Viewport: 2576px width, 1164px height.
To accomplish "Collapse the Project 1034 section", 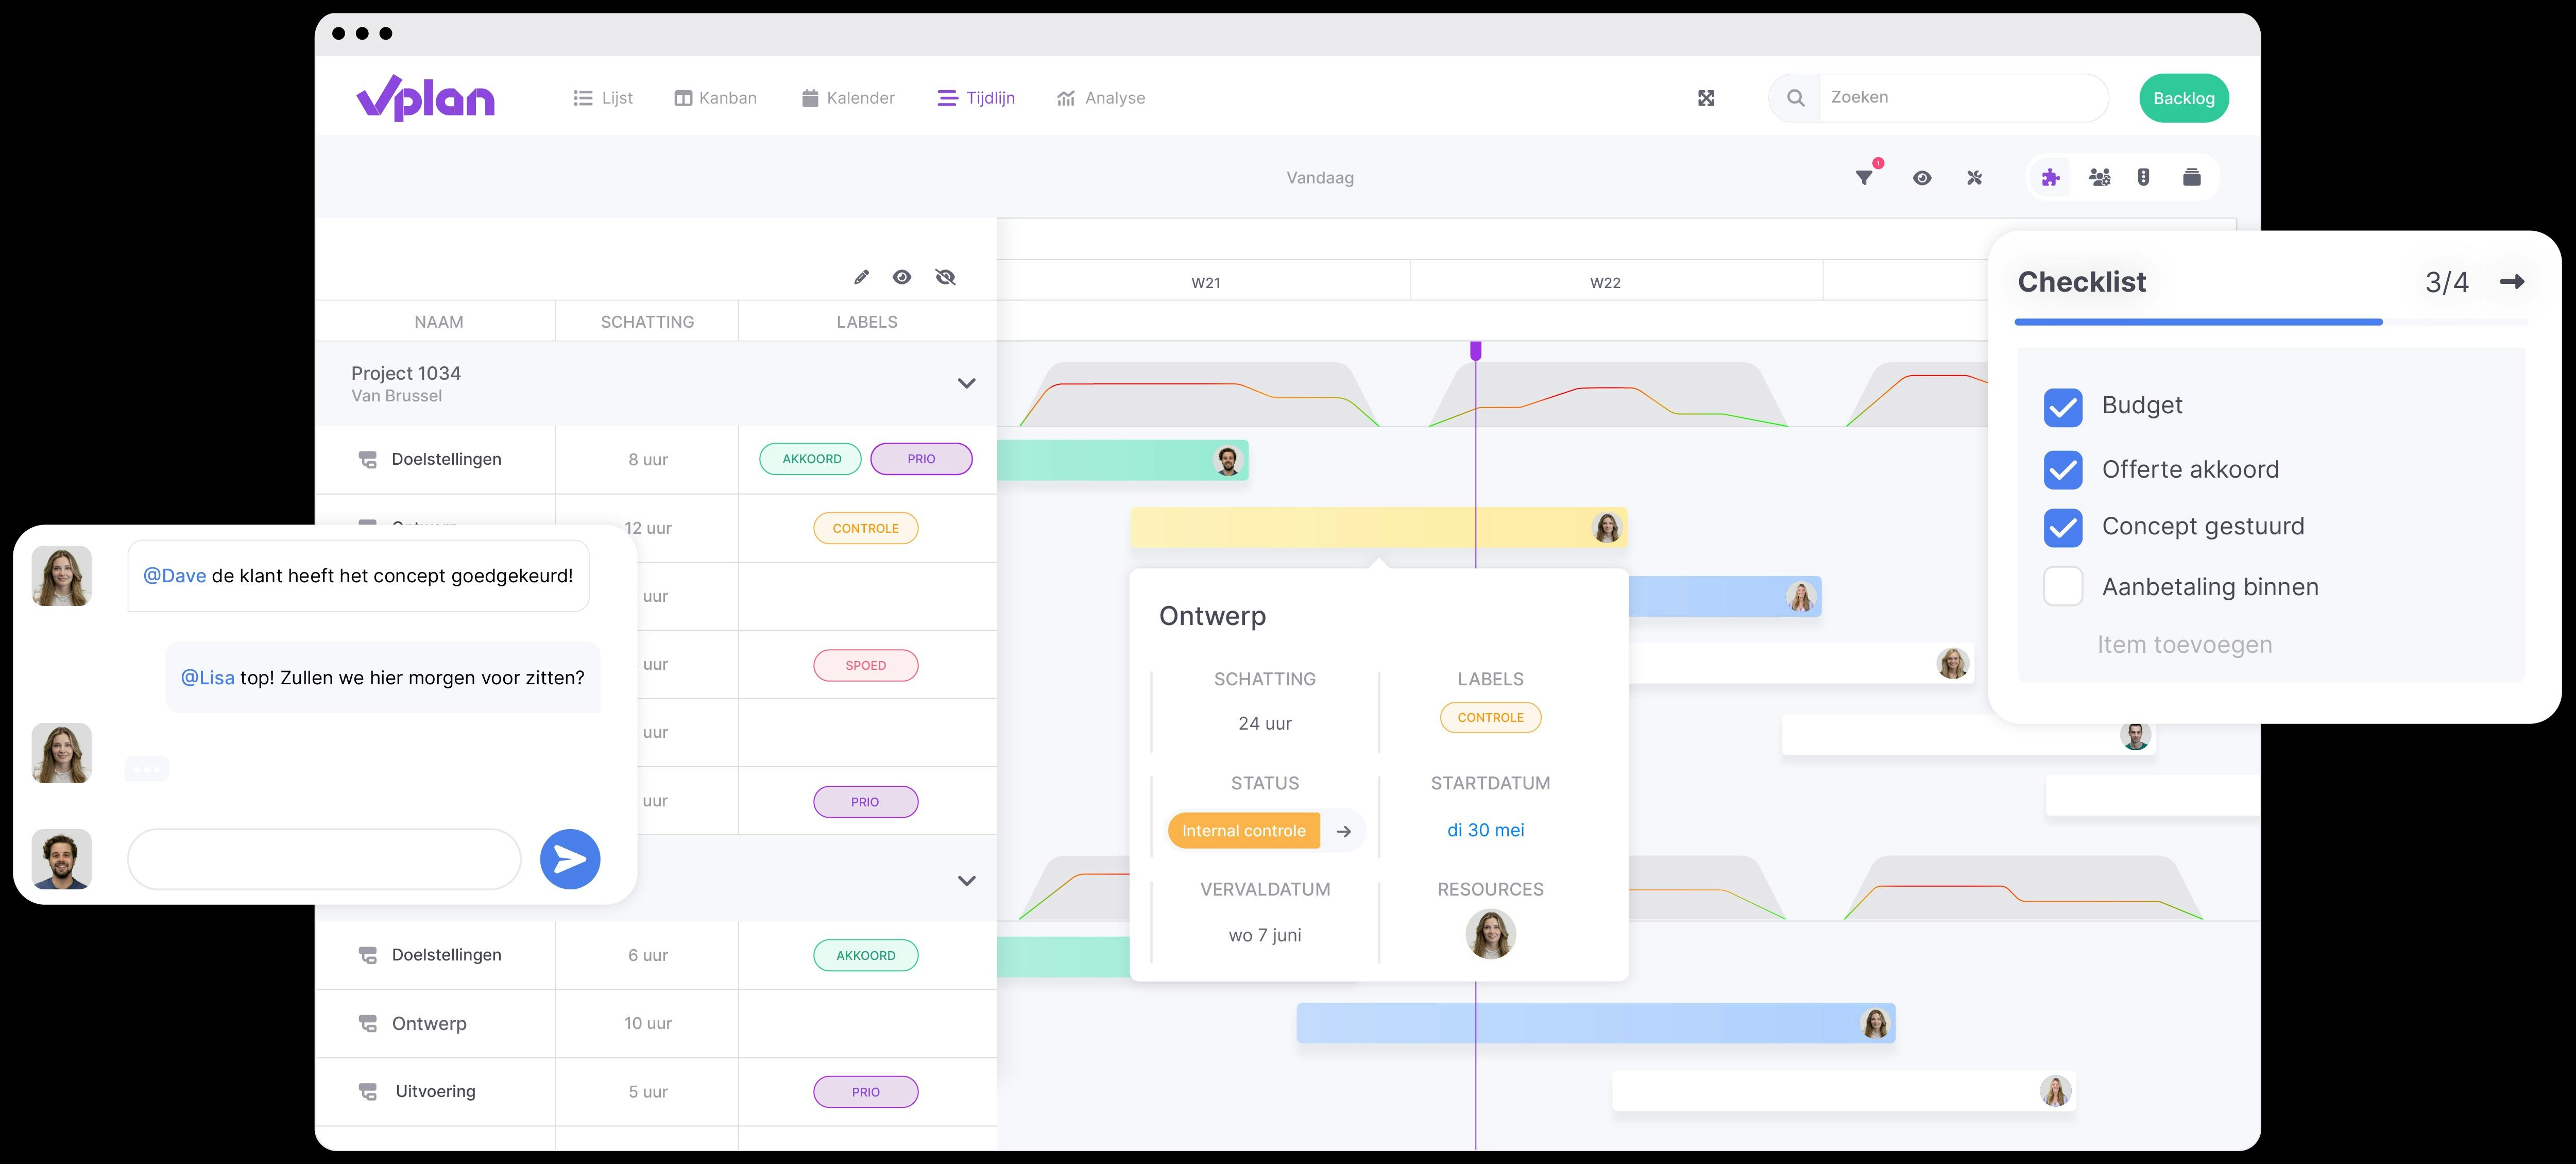I will coord(966,383).
